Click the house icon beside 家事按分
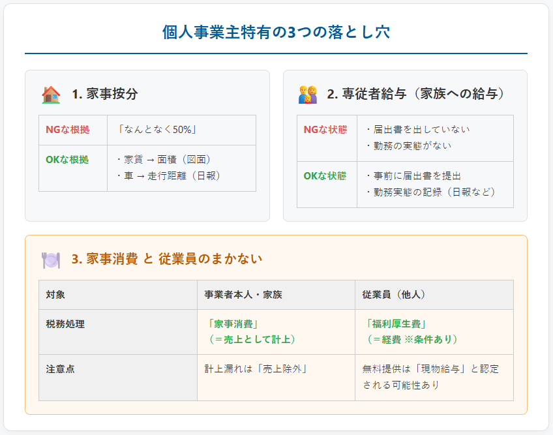The width and height of the screenshot is (553, 435). click(x=51, y=95)
